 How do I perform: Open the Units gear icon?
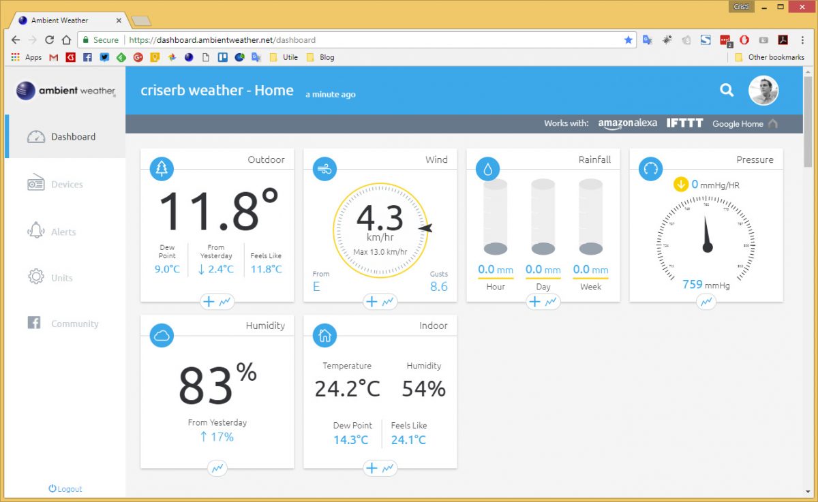(35, 277)
